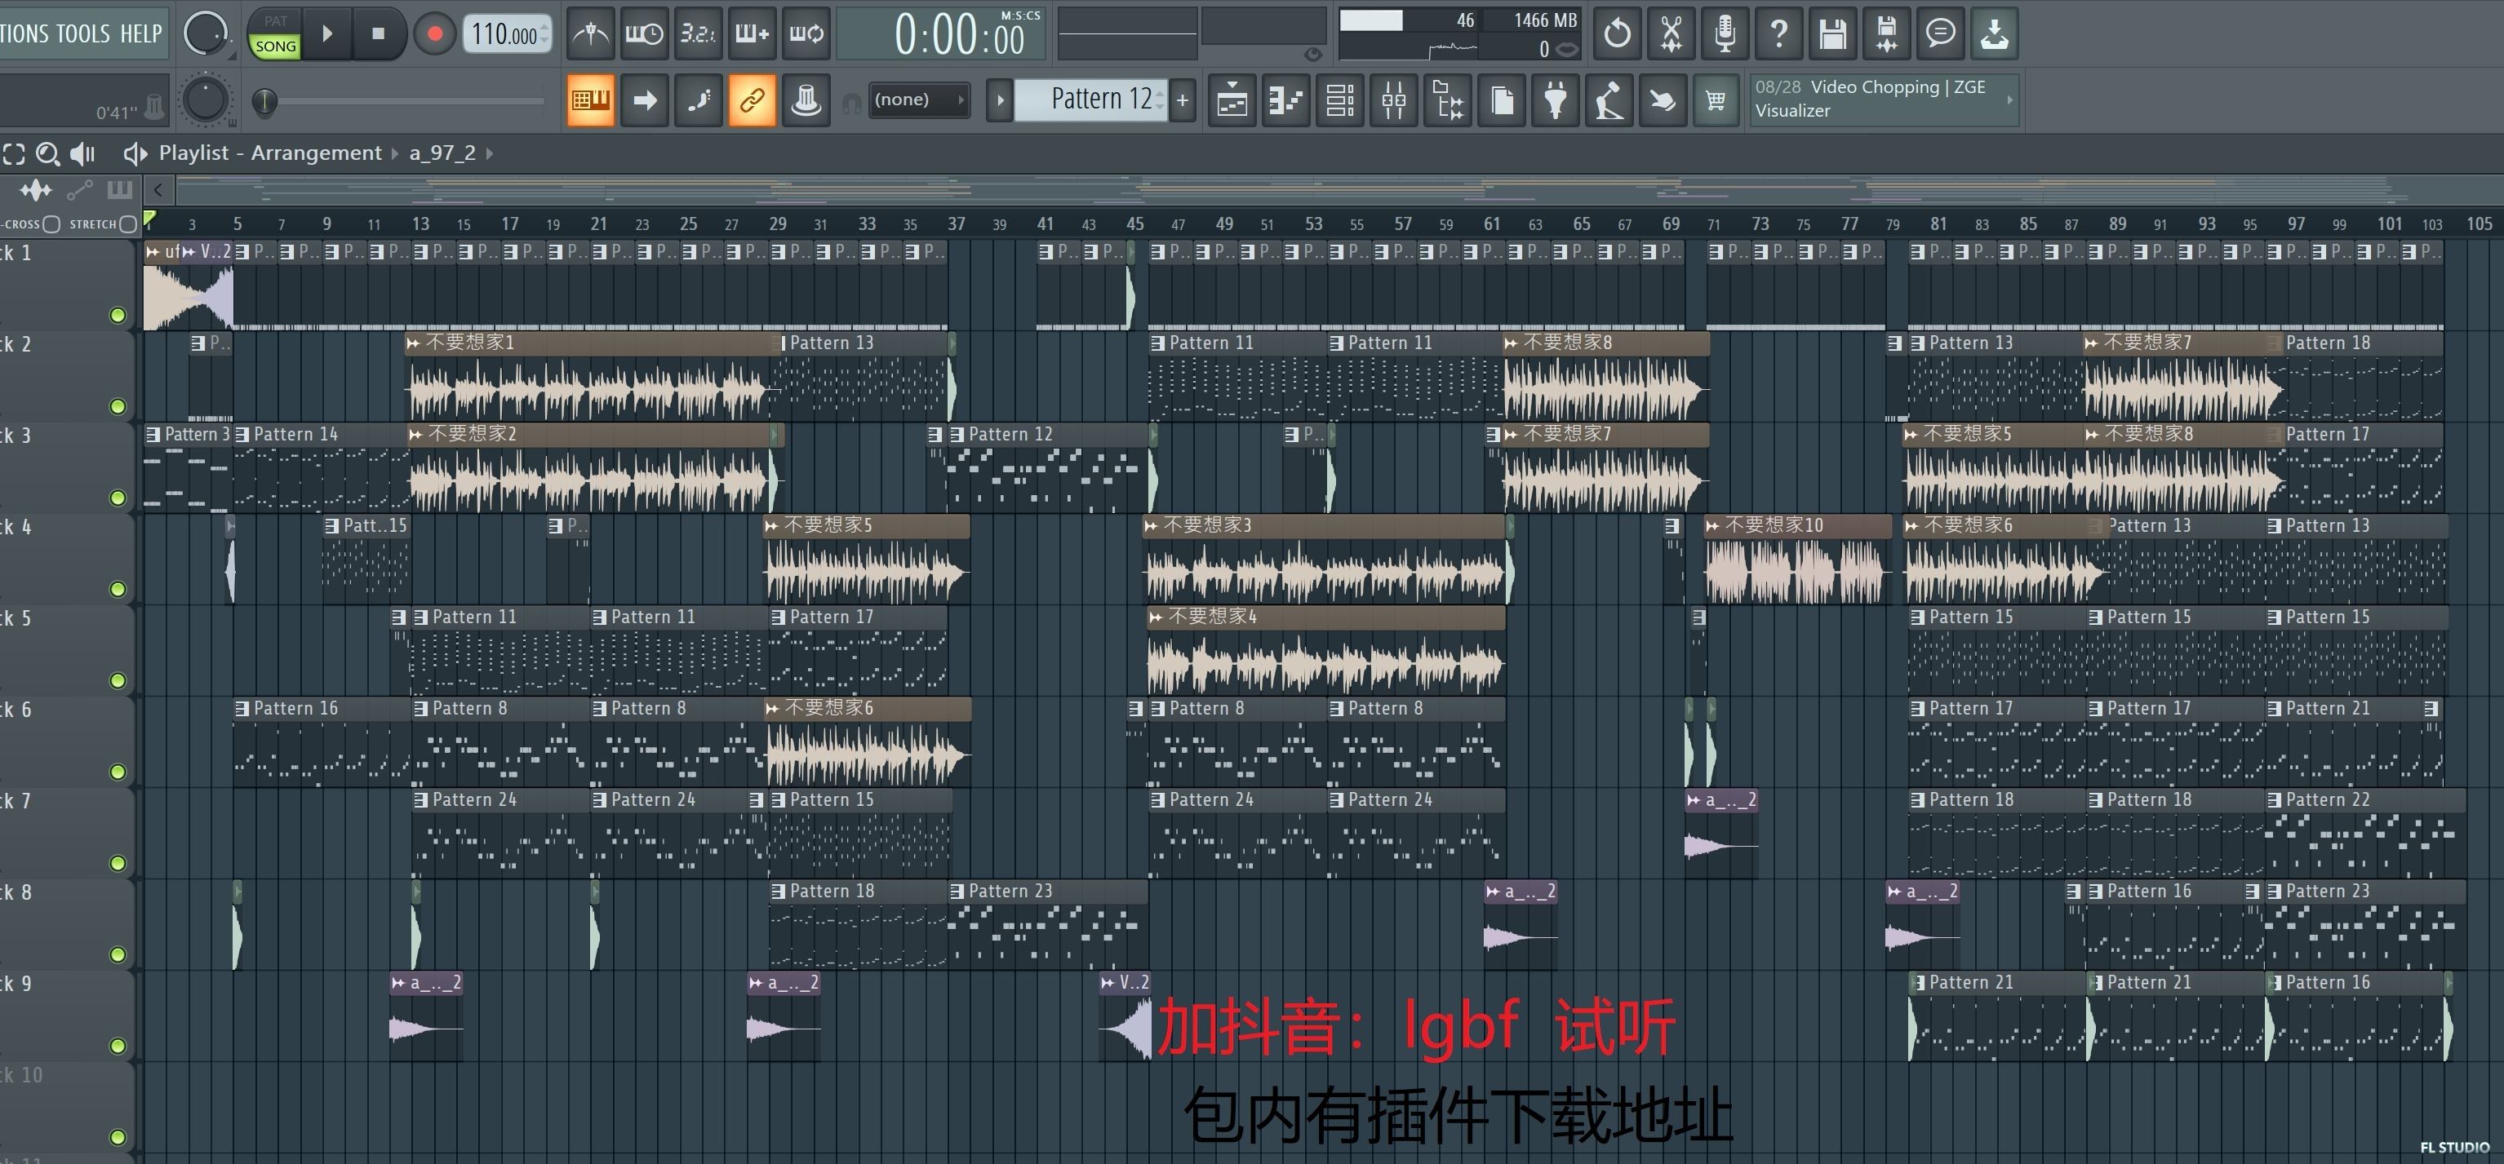Open the Browser/plugin picker icon

click(x=1449, y=99)
